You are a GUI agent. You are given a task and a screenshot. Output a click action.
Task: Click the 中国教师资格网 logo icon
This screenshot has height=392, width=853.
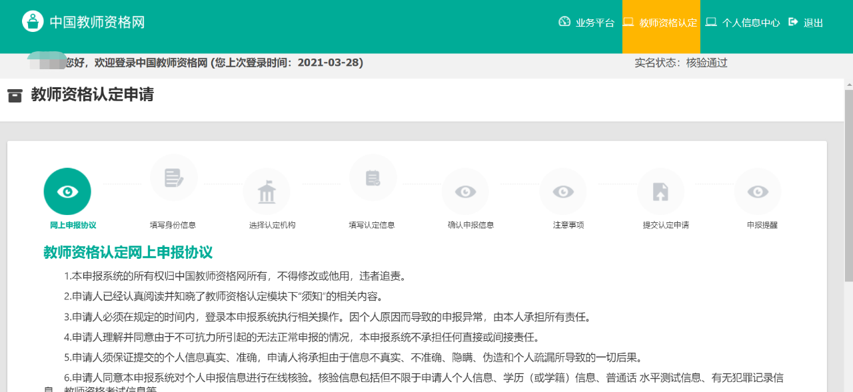(33, 22)
